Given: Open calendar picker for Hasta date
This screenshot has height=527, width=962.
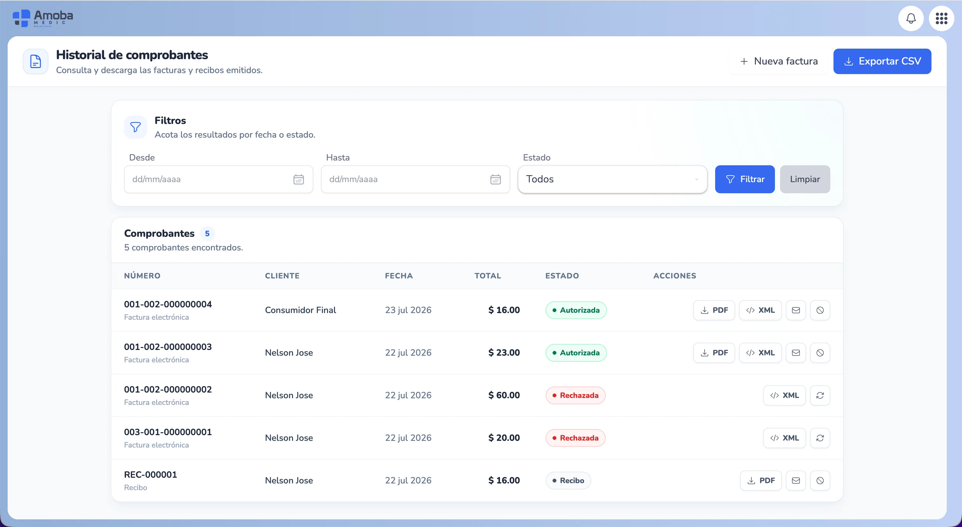Looking at the screenshot, I should [x=496, y=180].
